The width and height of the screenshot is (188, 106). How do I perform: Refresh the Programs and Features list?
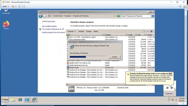(x=118, y=16)
